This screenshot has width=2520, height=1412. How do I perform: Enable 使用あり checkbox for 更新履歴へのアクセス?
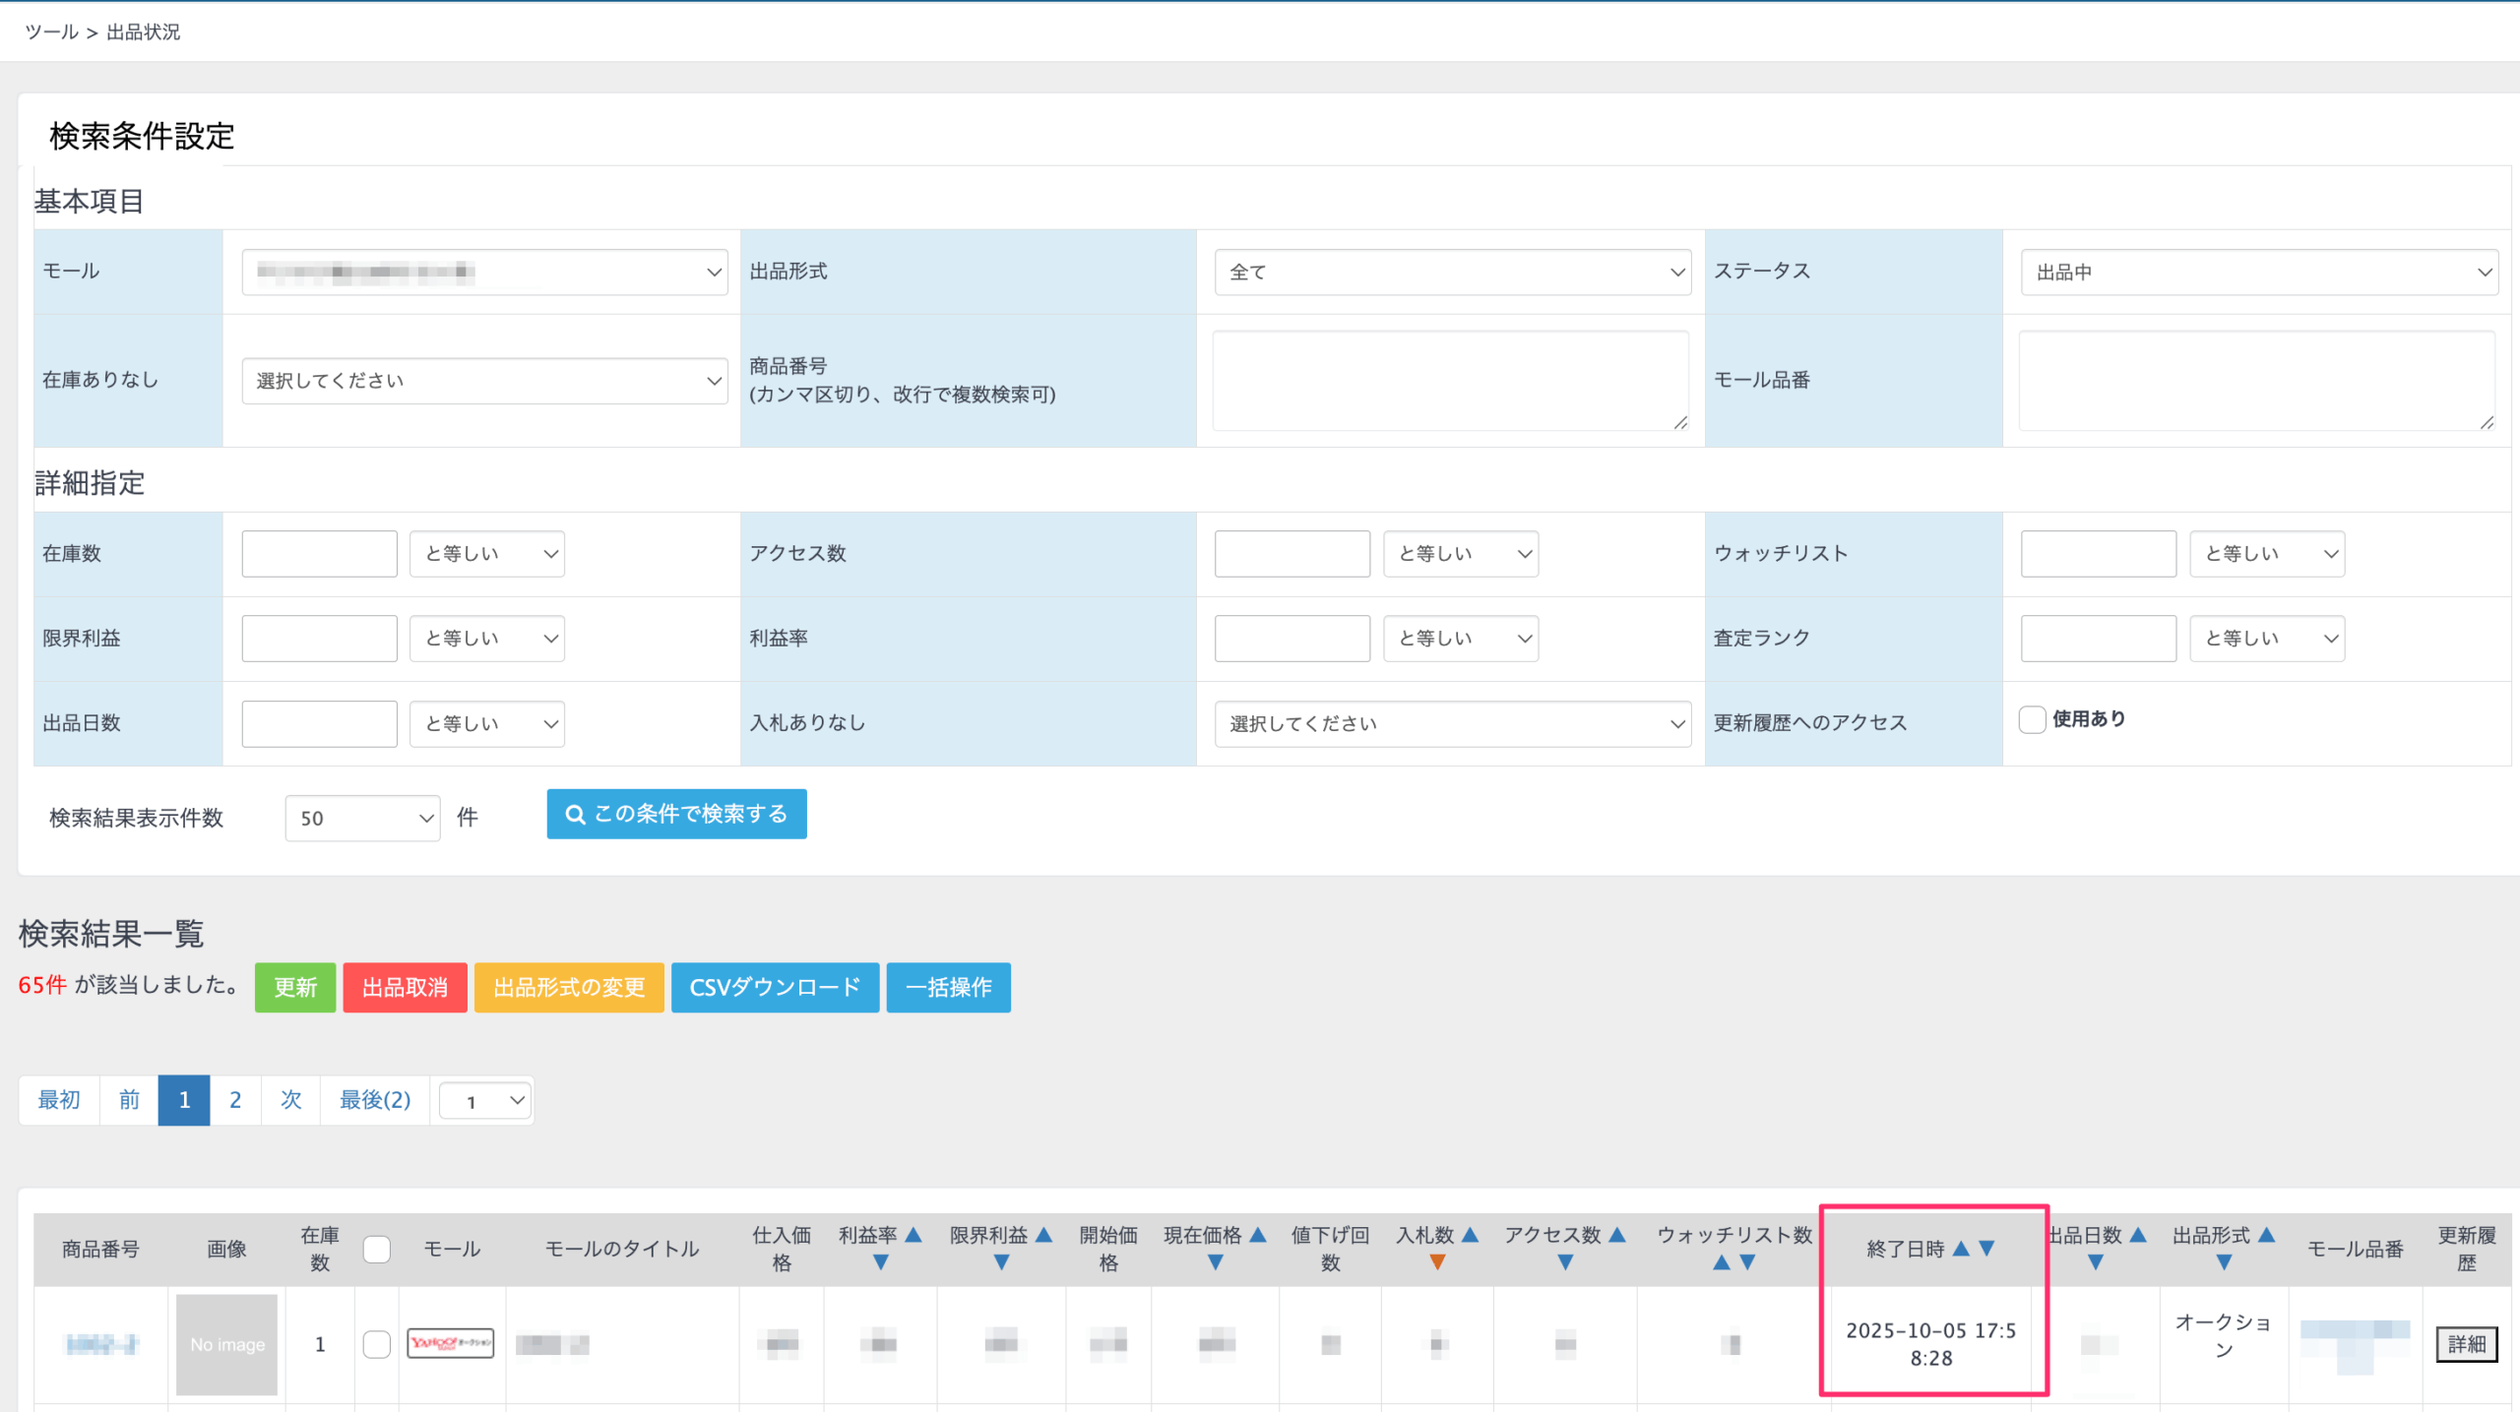[x=2032, y=719]
